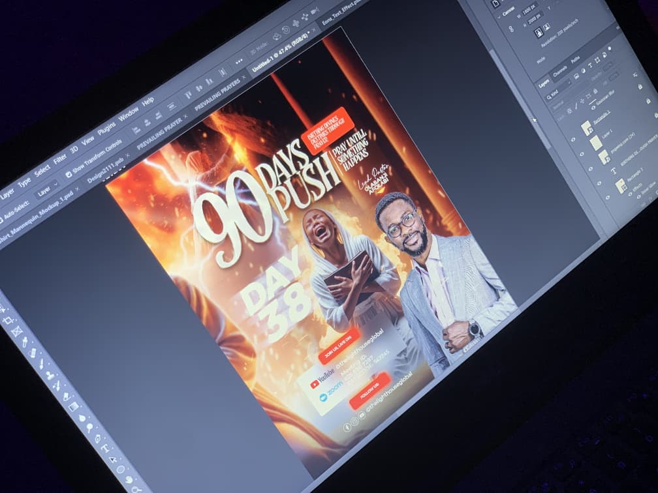Select the Eraser tool

67,396
